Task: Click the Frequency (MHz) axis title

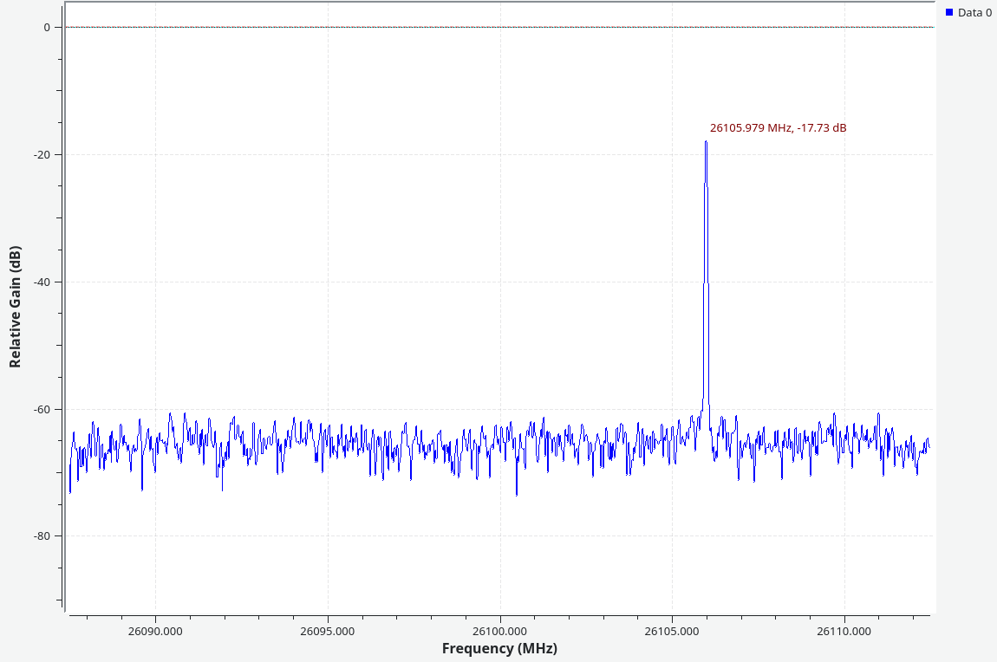Action: tap(499, 648)
